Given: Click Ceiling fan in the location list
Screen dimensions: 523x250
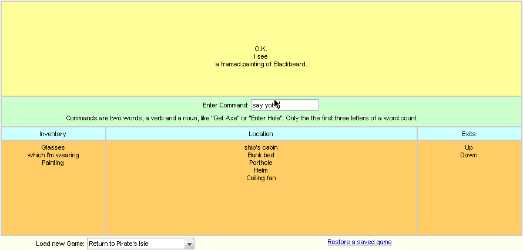Looking at the screenshot, I should click(x=261, y=178).
